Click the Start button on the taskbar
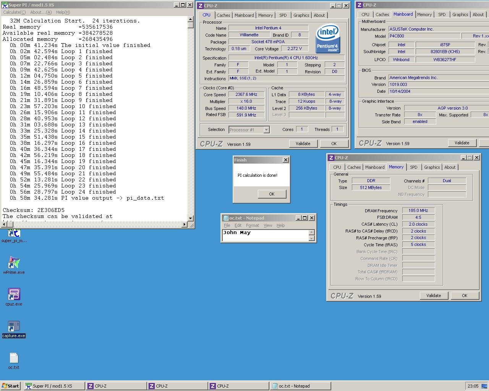Screen dimensions: 489x391 [x=11, y=386]
